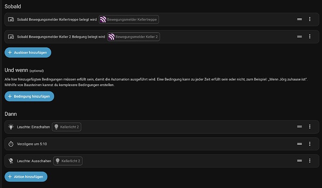Expand the Bewegungsmelder Keller 2 Belegung trigger
The width and height of the screenshot is (322, 188).
coord(161,37)
